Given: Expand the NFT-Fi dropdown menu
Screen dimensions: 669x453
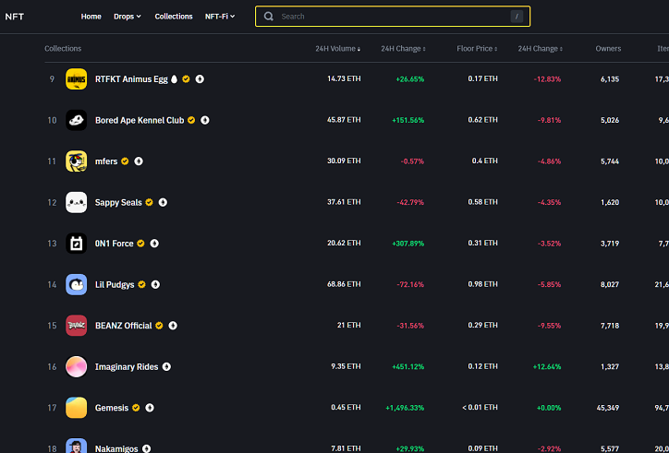Looking at the screenshot, I should point(220,17).
